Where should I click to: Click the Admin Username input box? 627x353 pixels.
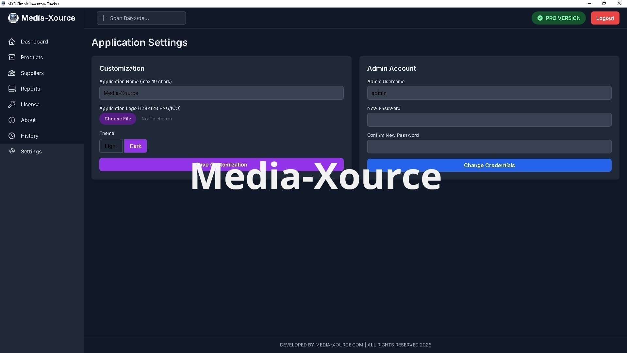pos(489,93)
